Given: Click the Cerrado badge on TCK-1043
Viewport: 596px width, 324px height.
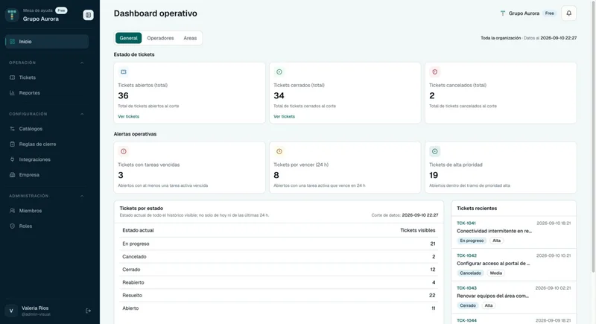Looking at the screenshot, I should pyautogui.click(x=468, y=305).
